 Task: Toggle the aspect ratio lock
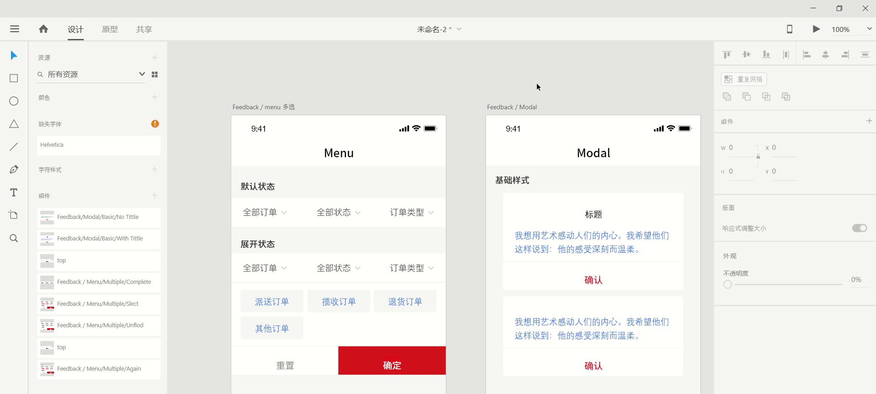[758, 157]
